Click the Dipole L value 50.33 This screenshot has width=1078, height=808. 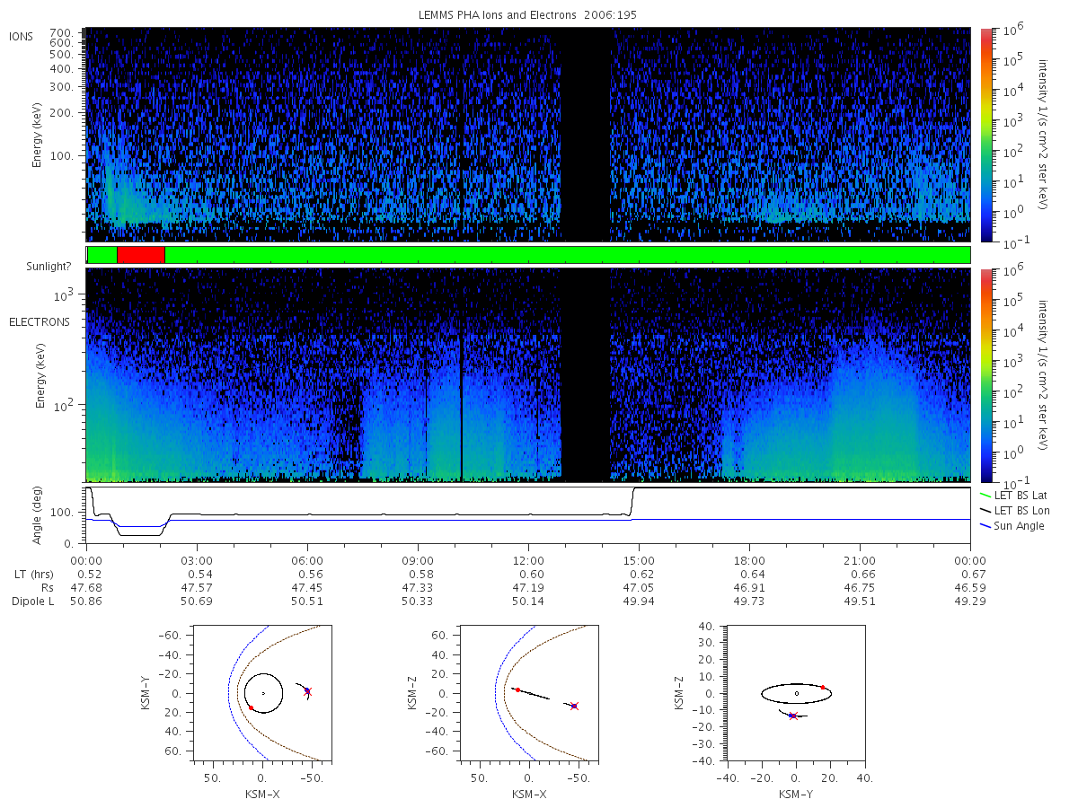tap(418, 602)
